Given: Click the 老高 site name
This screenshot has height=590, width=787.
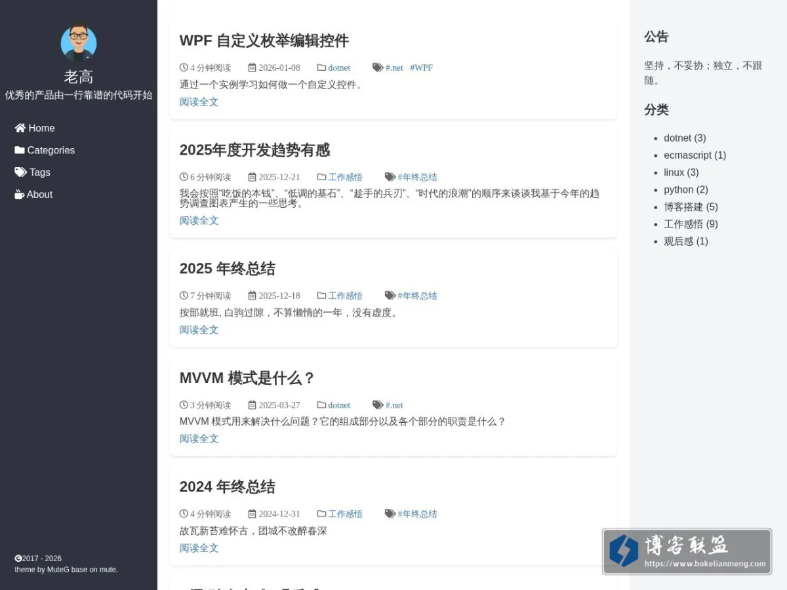Looking at the screenshot, I should point(79,77).
